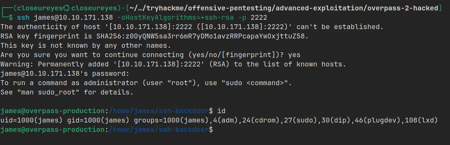The width and height of the screenshot is (450, 145).
Task: Click the id command after the prompt
Action: point(222,111)
